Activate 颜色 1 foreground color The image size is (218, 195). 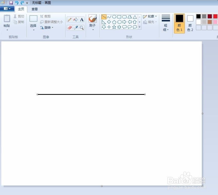[x=179, y=24]
